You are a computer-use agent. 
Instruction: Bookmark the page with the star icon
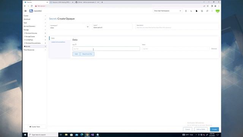(x=208, y=6)
